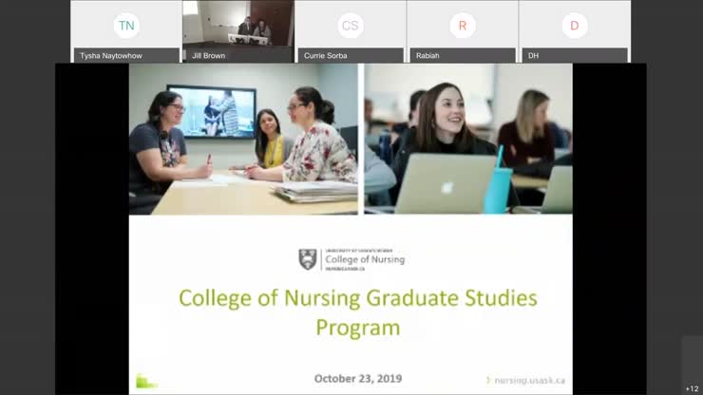Click the Tysha Naytowhow name label
Screen dimensions: 703x395
coord(111,56)
